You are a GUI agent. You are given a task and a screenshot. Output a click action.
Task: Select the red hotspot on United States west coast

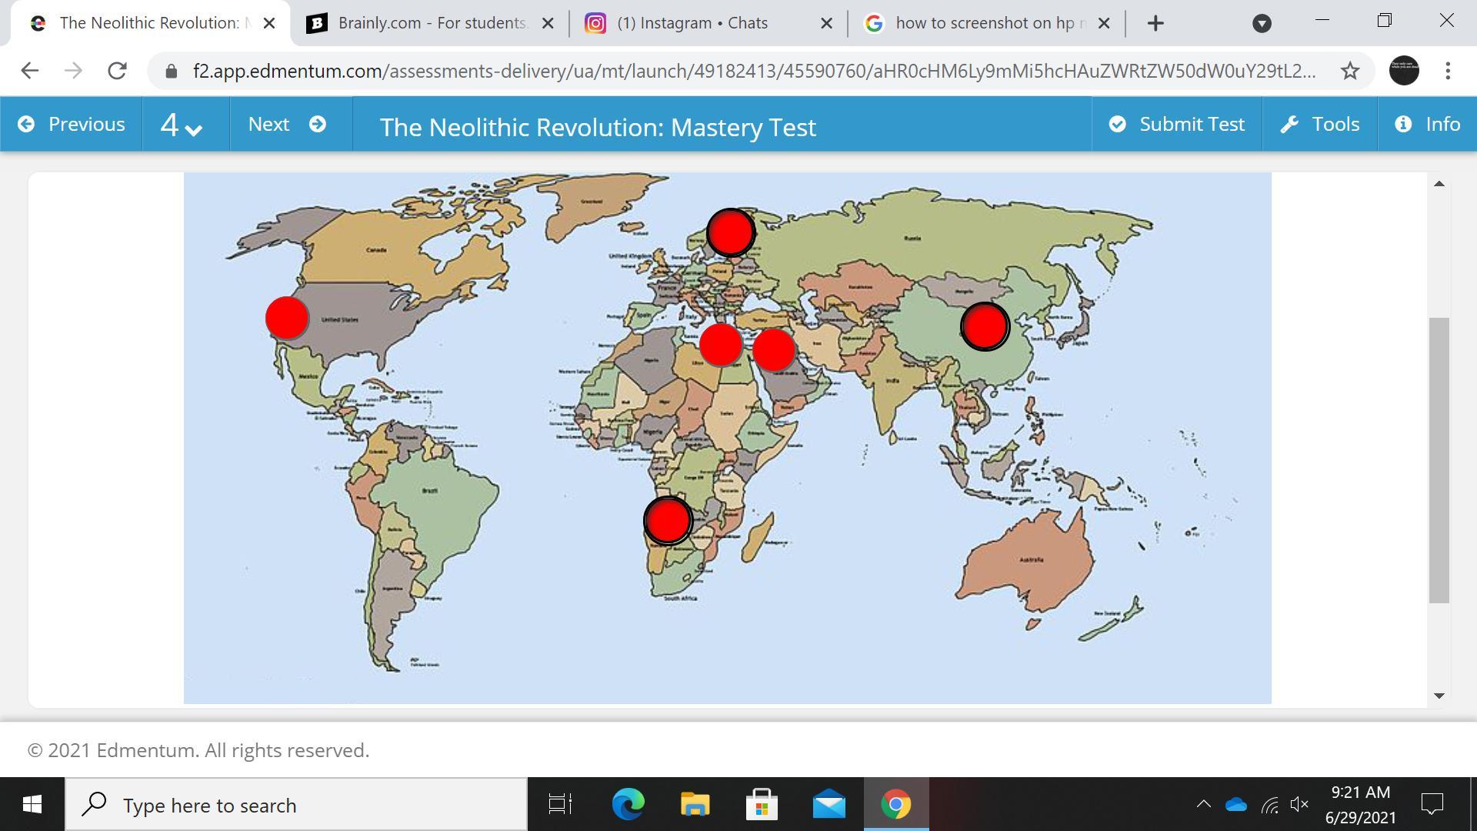(287, 318)
